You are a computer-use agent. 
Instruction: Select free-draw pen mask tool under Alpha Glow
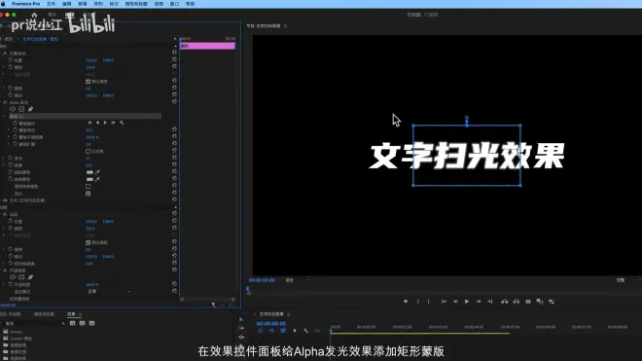[x=30, y=109]
